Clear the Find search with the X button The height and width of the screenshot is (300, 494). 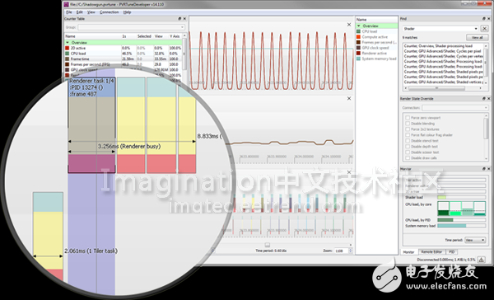[484, 29]
